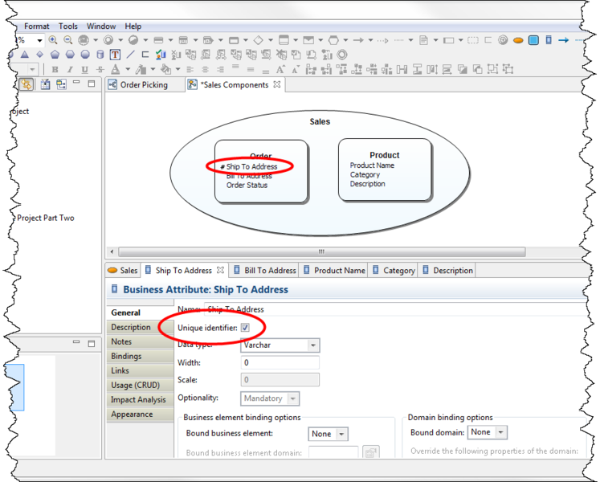The height and width of the screenshot is (482, 600).
Task: Switch to the Product Name tab
Action: click(x=334, y=270)
